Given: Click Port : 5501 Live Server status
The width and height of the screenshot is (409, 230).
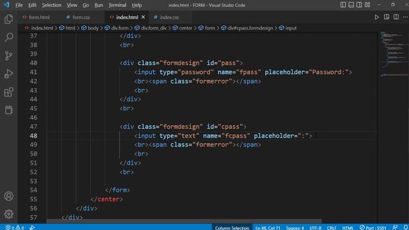Looking at the screenshot, I should point(373,227).
